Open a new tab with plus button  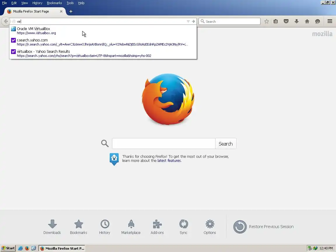coord(71,11)
